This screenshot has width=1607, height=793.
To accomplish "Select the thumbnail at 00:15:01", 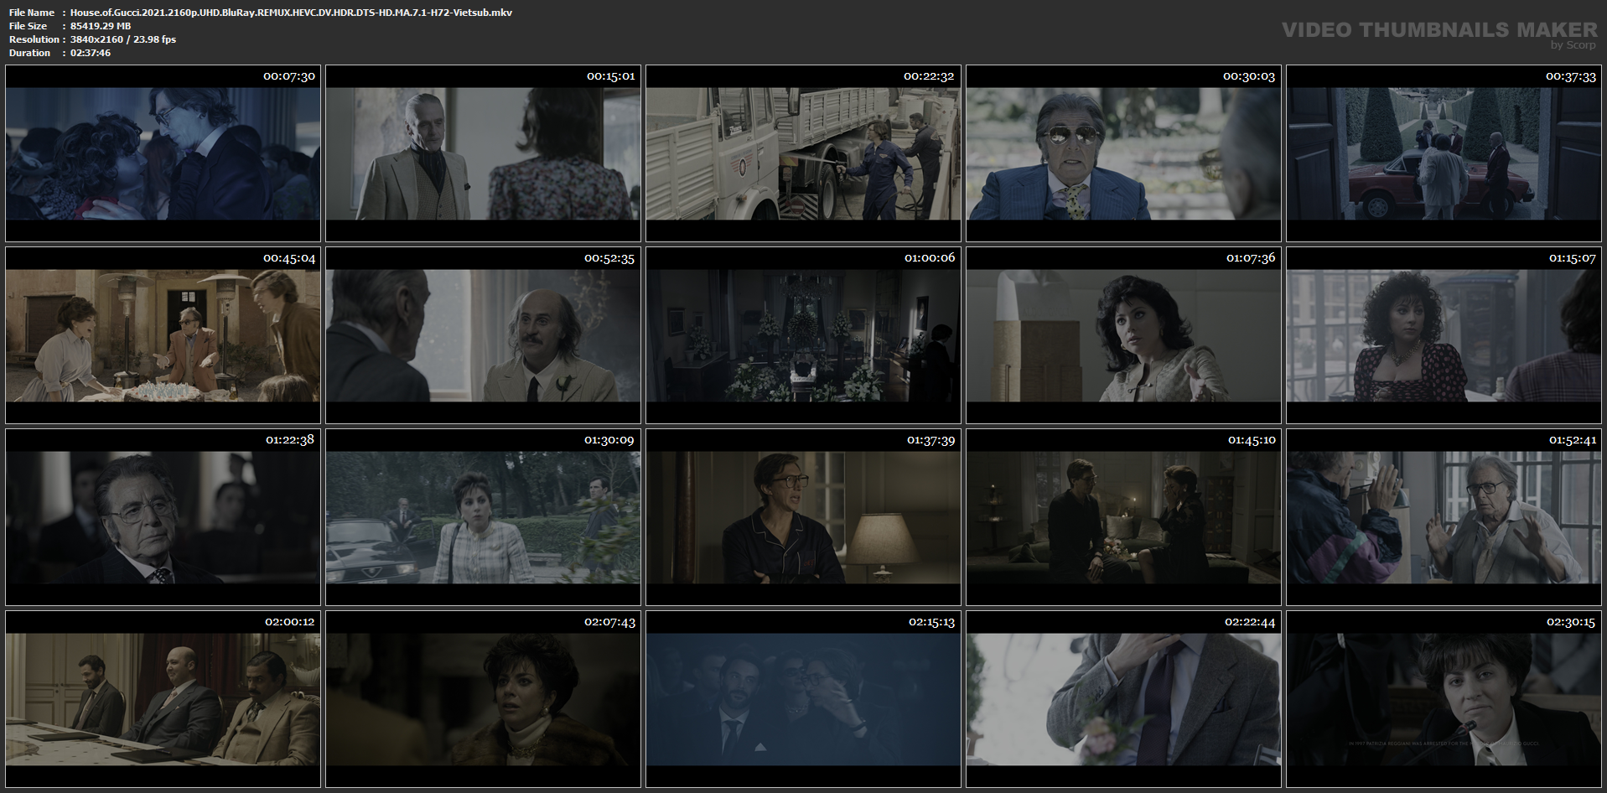I will 483,154.
